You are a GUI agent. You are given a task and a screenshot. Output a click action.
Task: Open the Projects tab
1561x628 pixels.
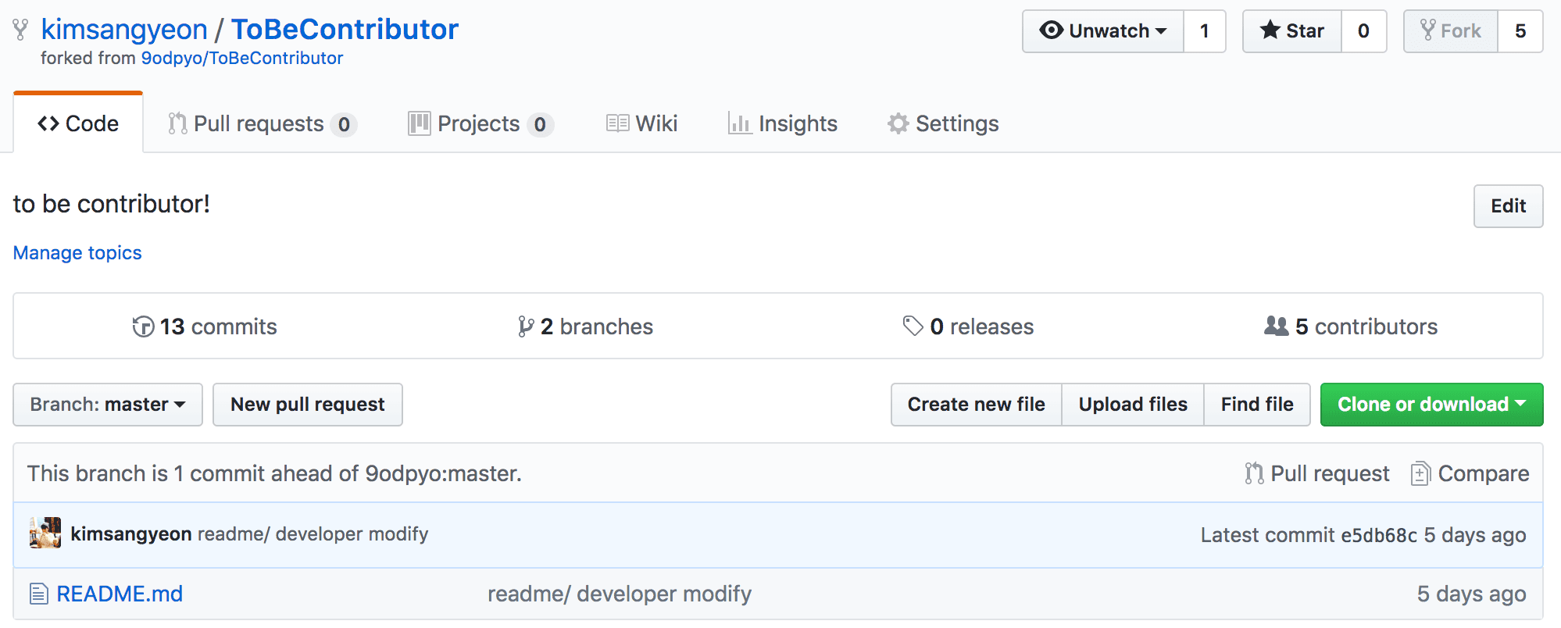[480, 123]
